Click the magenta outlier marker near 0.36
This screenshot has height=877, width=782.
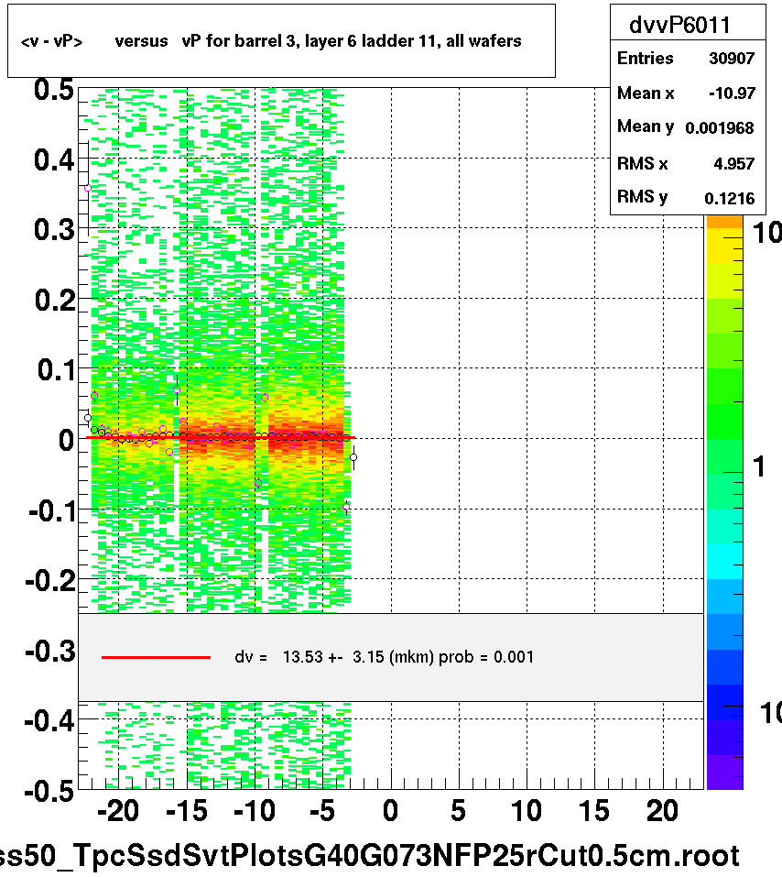coord(88,188)
